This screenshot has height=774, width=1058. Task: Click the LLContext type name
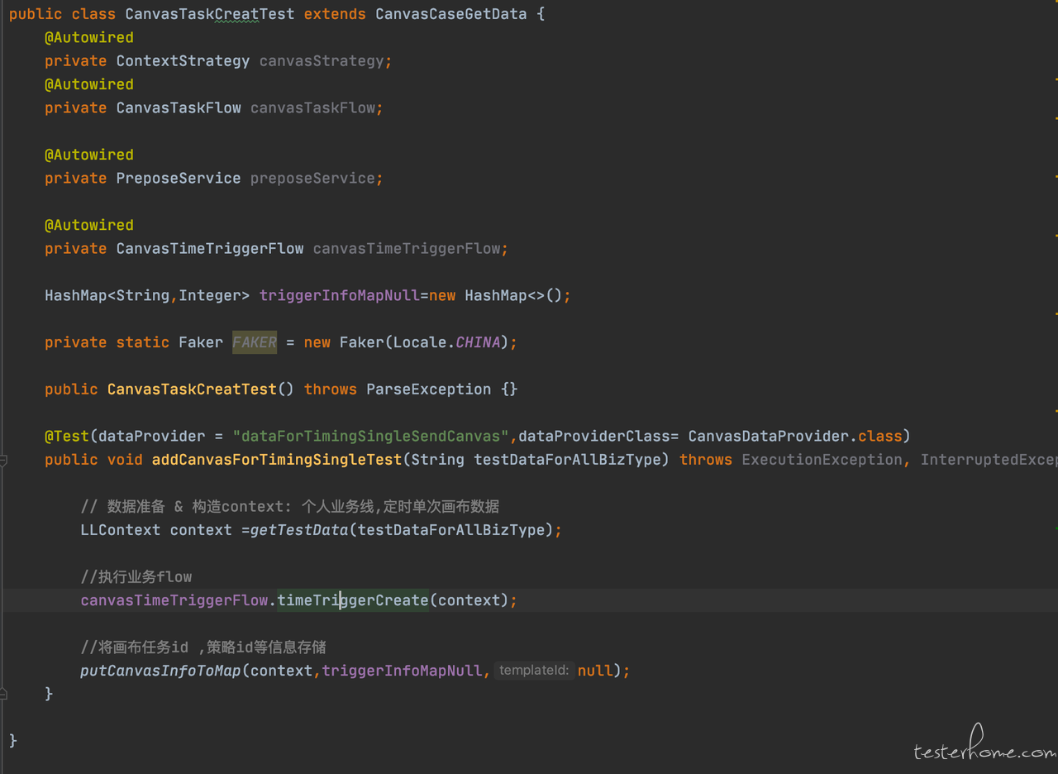121,530
